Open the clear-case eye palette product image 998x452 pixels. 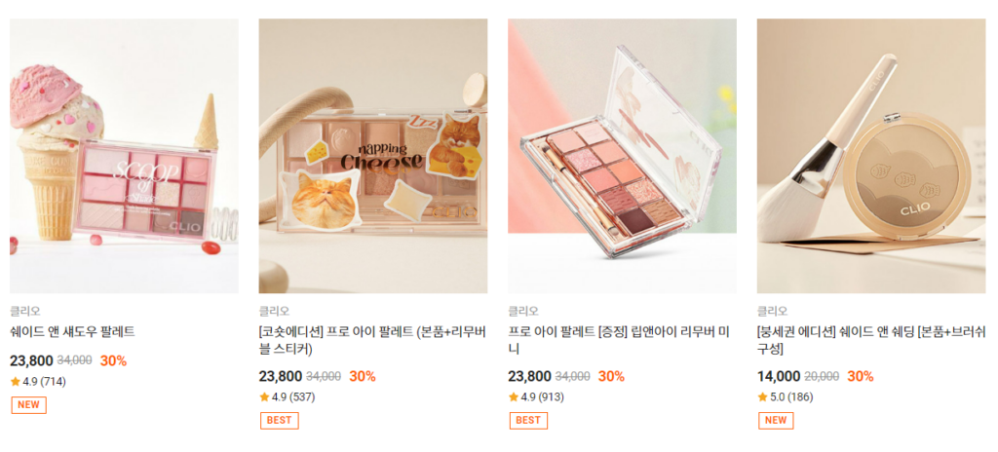(622, 156)
